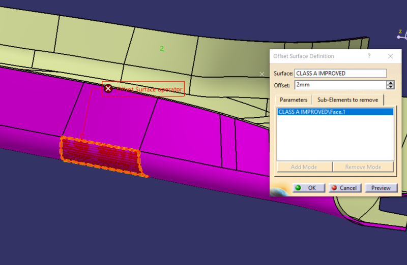
Task: Increase the Offset value with the up arrow
Action: click(391, 83)
